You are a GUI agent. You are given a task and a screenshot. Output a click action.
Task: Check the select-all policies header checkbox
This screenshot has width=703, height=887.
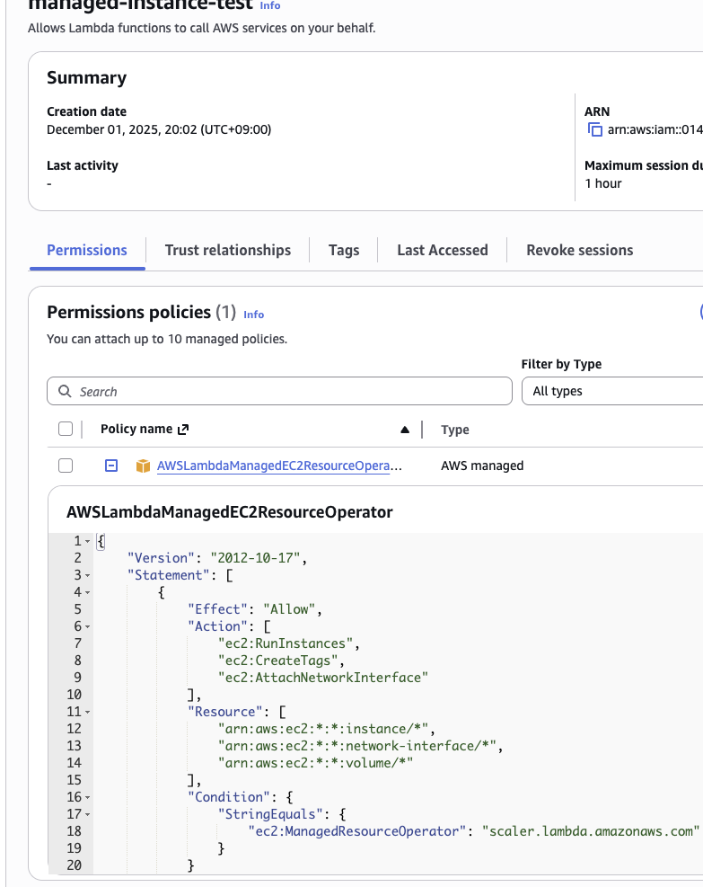66,429
